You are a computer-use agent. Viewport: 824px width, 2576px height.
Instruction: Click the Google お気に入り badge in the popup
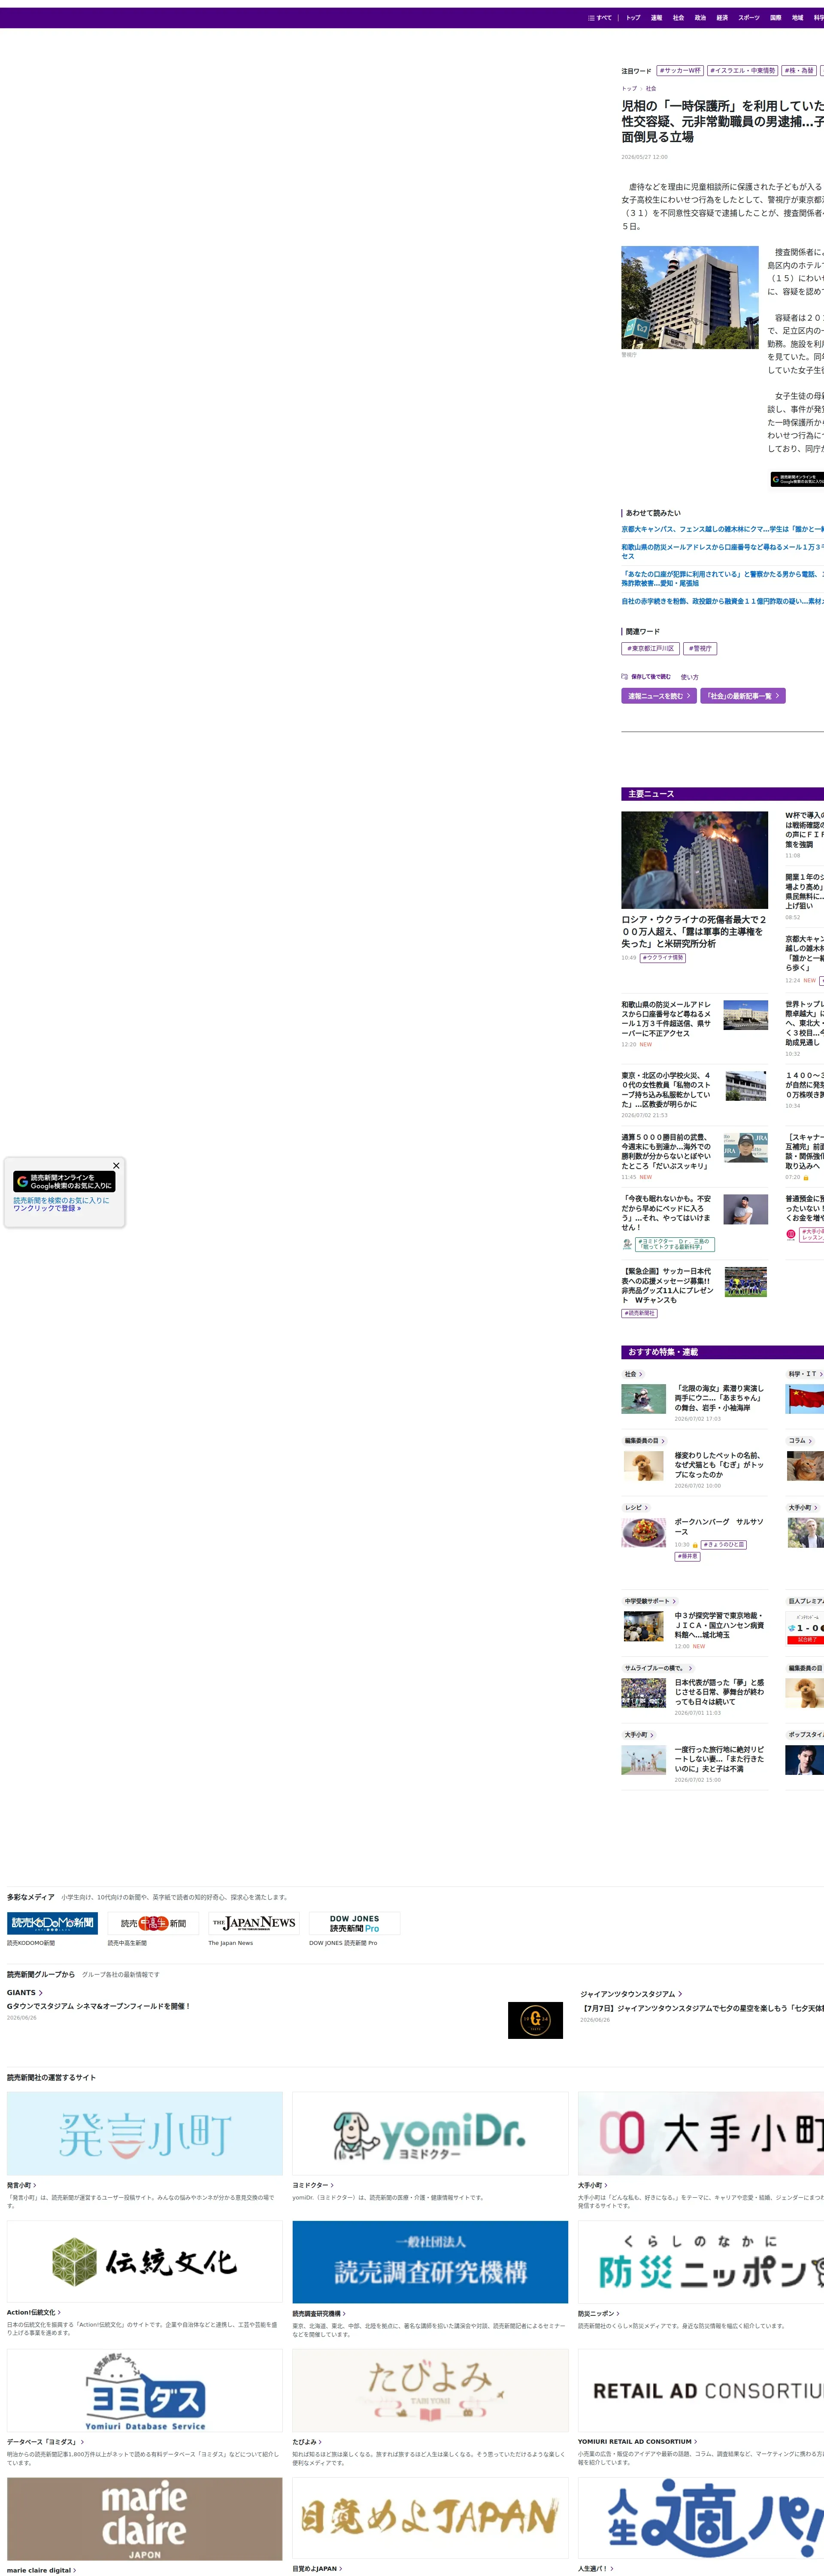pyautogui.click(x=65, y=1181)
